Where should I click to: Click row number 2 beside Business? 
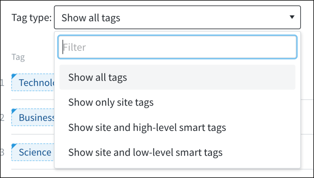click(x=2, y=117)
